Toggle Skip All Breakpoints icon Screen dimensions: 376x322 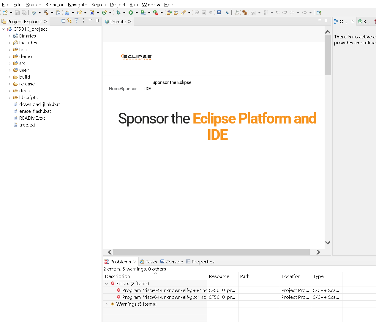227,12
